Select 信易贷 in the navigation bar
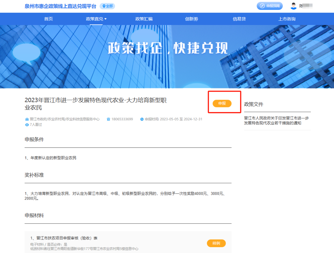 pos(239,19)
